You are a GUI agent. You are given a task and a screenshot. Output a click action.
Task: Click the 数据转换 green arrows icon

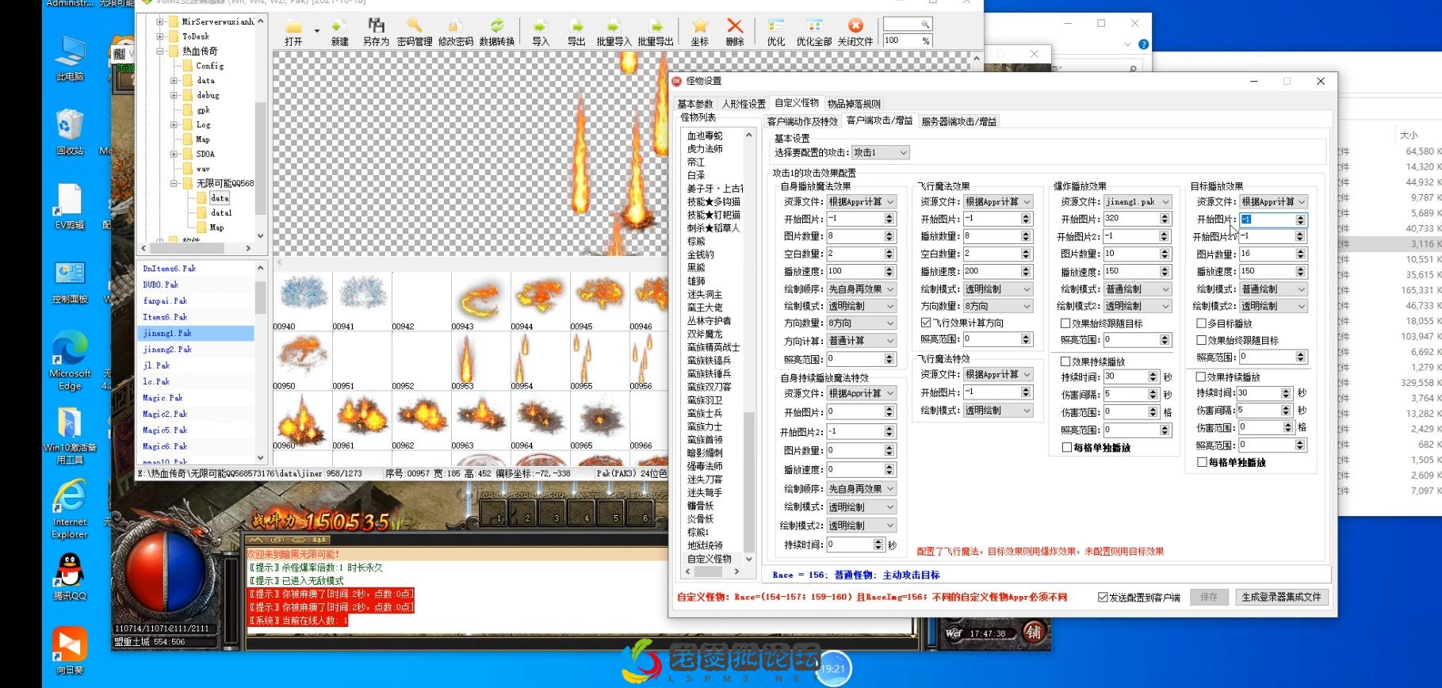pos(496,32)
